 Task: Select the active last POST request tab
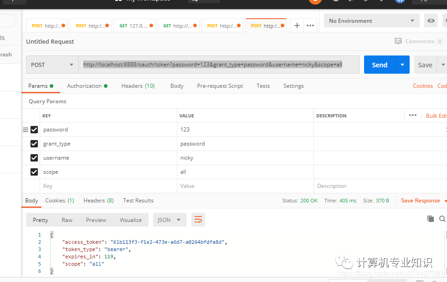(266, 25)
